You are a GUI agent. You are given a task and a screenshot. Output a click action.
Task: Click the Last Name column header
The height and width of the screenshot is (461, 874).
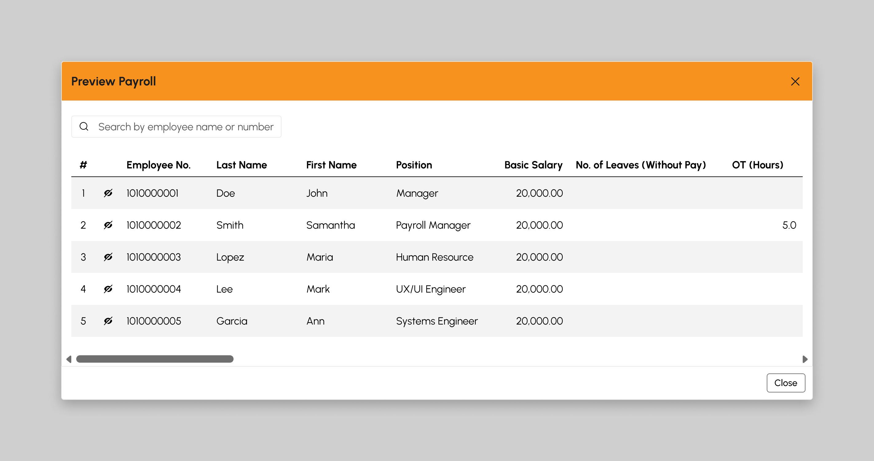(242, 165)
